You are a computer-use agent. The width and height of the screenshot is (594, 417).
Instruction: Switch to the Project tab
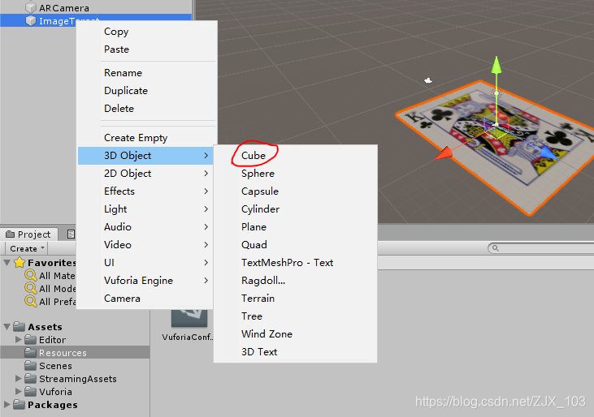[28, 234]
